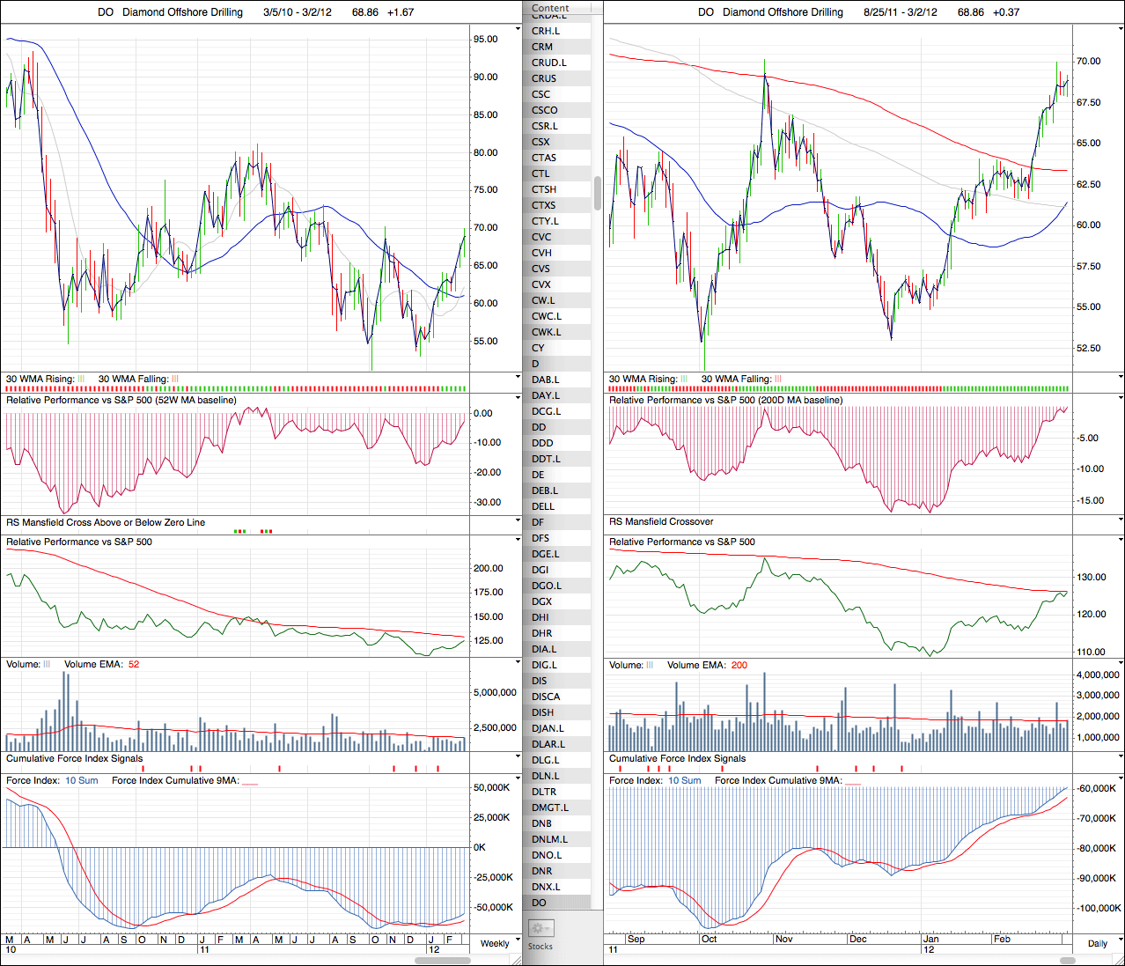The height and width of the screenshot is (966, 1125).
Task: Click the daily chart horizontal scrollbar thumb
Action: pos(1067,960)
